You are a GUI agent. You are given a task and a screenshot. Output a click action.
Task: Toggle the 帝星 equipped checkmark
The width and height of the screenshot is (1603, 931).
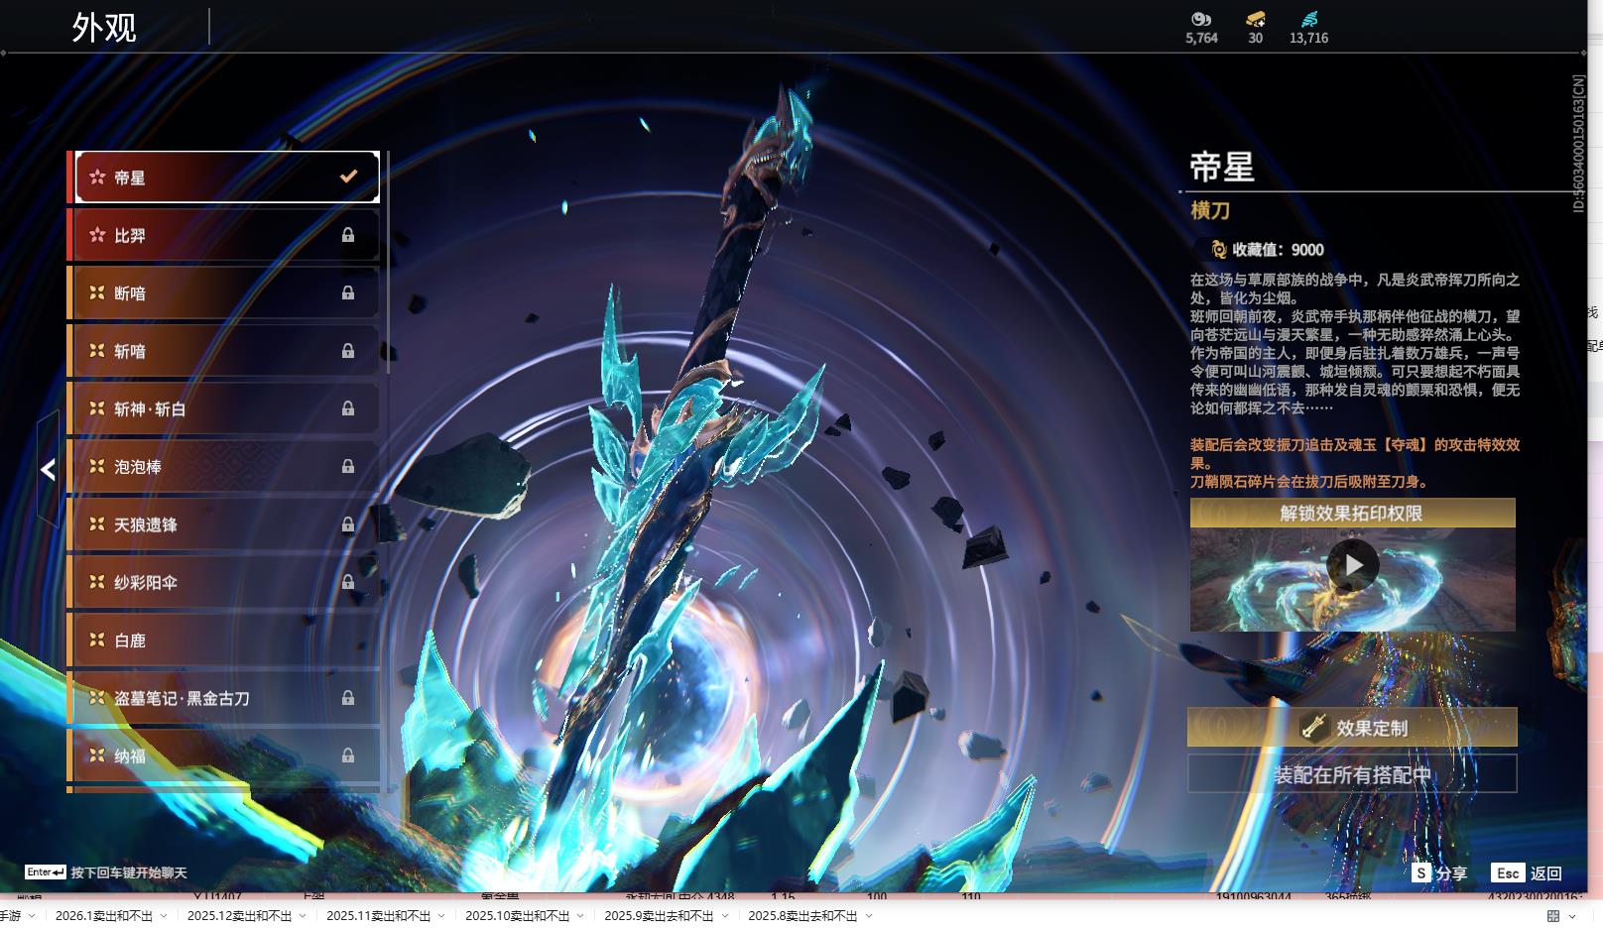click(348, 176)
